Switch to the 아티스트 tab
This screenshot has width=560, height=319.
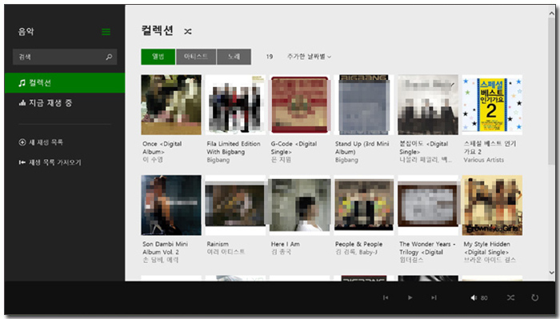coord(196,57)
